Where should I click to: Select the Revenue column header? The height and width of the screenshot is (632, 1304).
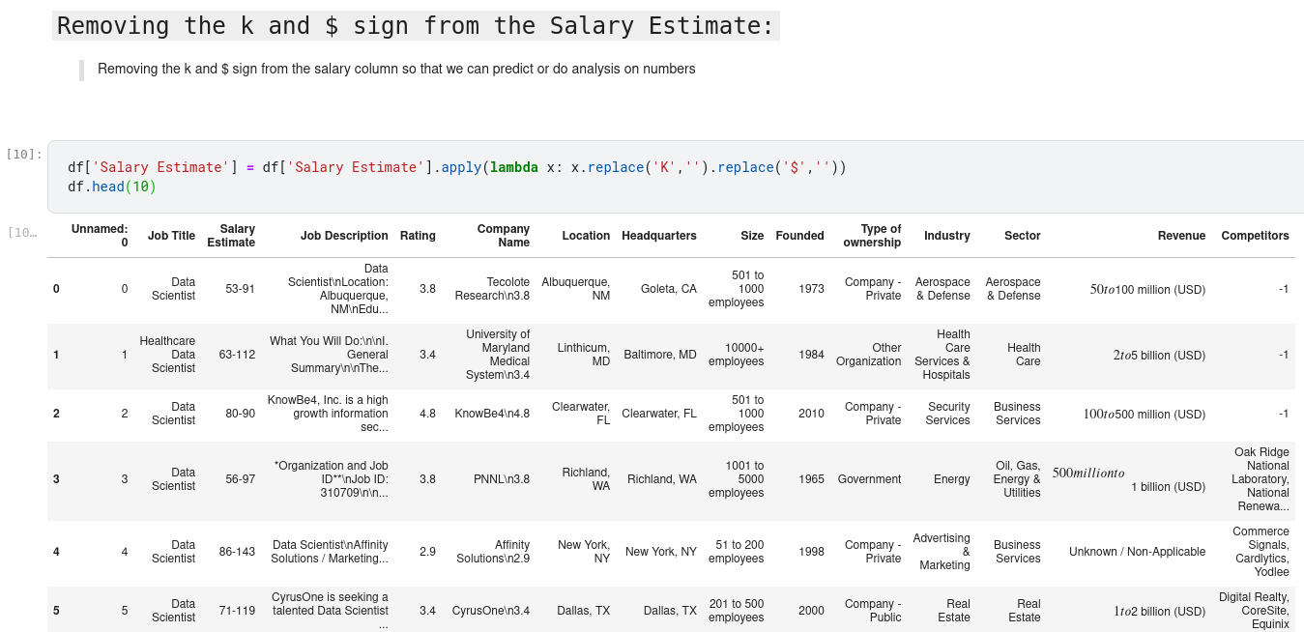(x=1181, y=236)
